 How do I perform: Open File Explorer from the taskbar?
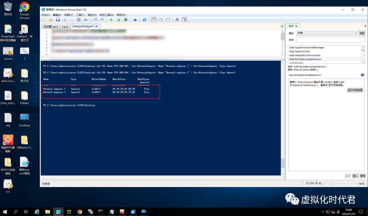click(x=48, y=212)
